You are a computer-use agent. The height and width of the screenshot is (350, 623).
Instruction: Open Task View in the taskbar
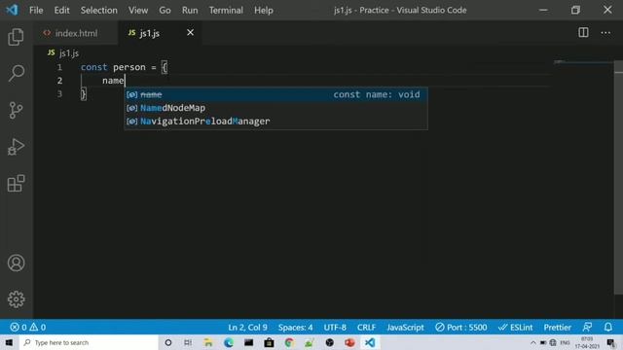[x=188, y=342]
